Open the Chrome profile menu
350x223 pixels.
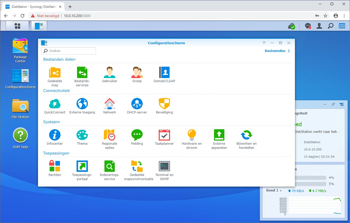pos(336,16)
